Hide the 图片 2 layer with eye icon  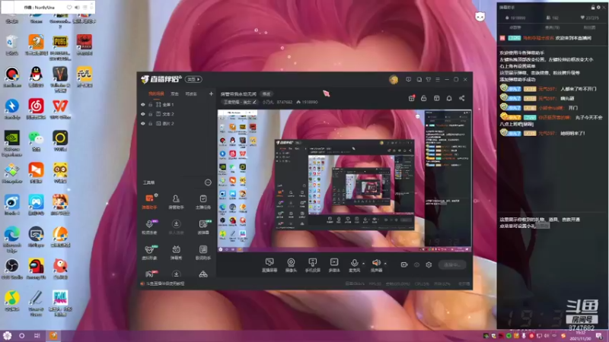click(143, 123)
